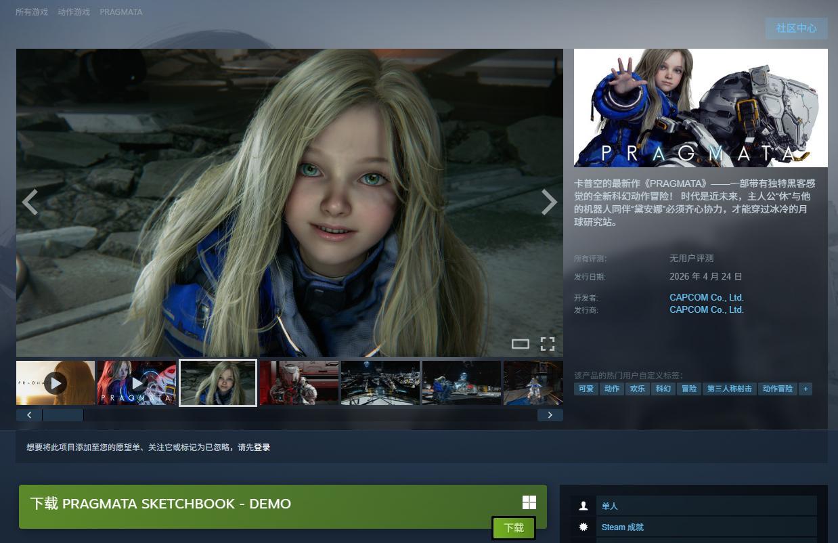Open PRAGMATA breadcrumb link
The image size is (838, 543).
pos(121,12)
